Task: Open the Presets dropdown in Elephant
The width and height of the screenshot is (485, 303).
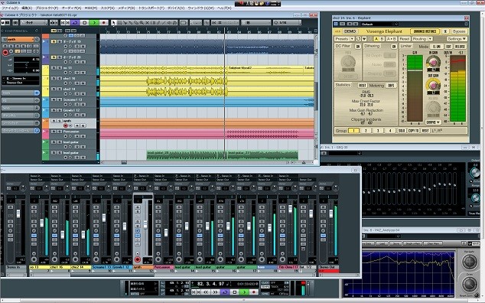Action: tap(344, 39)
